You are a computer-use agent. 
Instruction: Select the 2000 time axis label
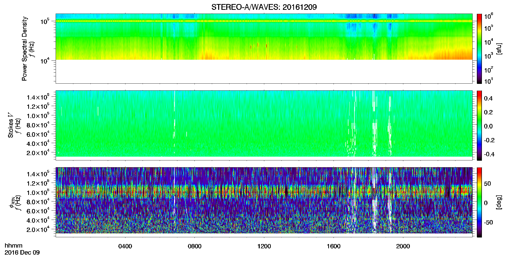pos(403,246)
